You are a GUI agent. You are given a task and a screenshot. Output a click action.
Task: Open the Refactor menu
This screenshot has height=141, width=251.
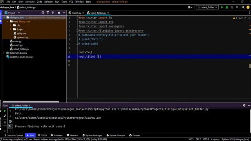(49, 2)
